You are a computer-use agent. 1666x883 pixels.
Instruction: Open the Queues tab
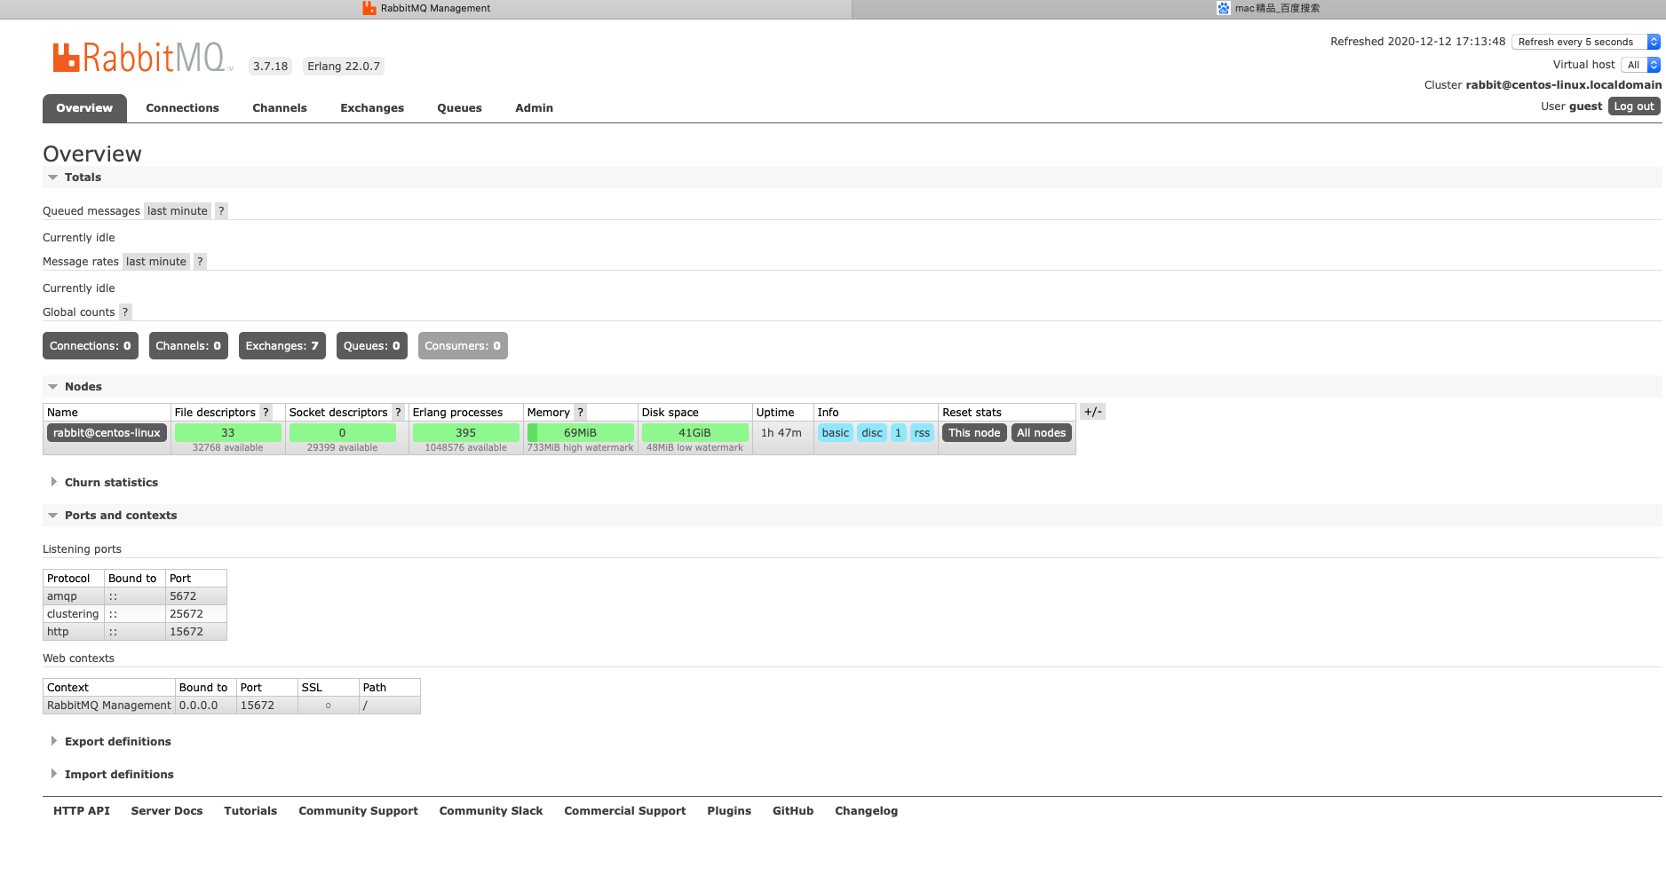point(459,108)
